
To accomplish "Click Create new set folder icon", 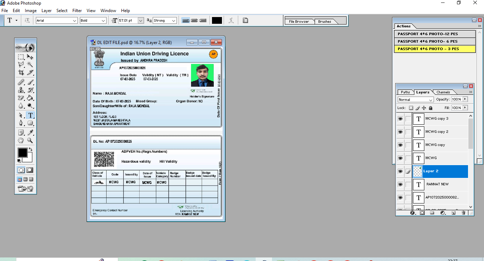I will 432,213.
